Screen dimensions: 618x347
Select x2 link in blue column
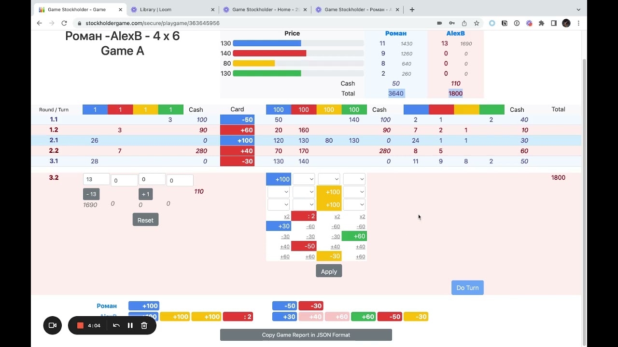point(286,216)
